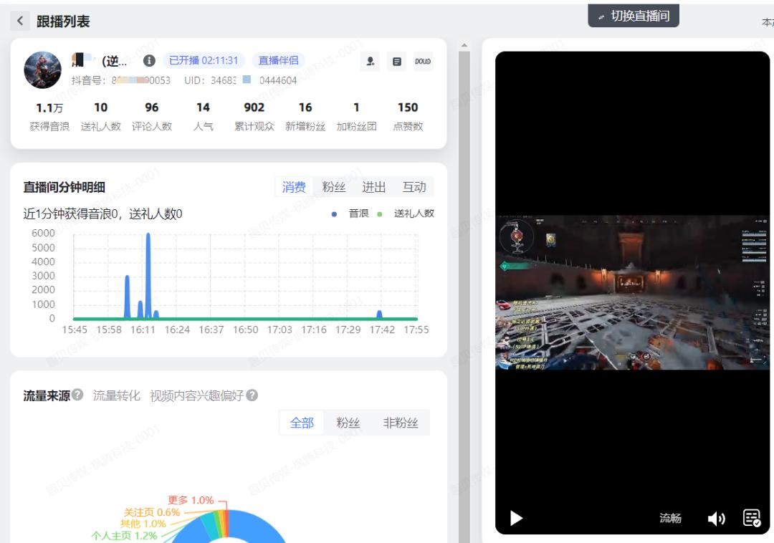Play the live stream video
774x543 pixels.
(x=516, y=518)
